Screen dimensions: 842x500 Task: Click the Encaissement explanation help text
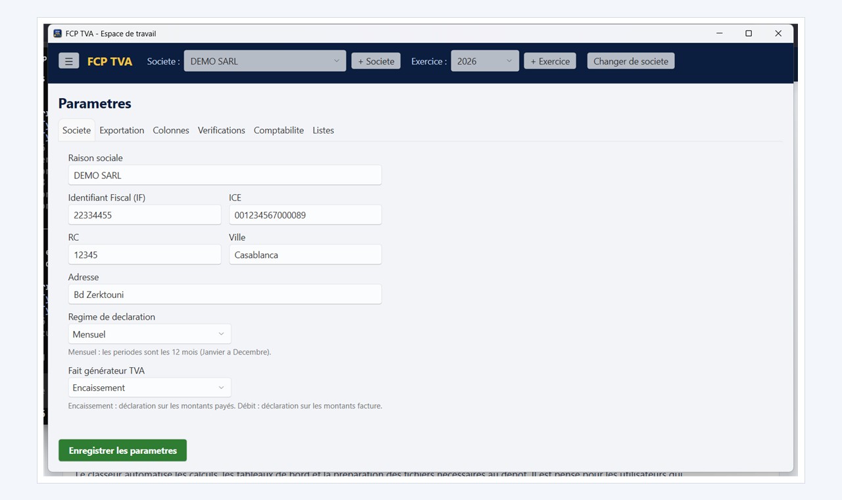click(x=225, y=406)
